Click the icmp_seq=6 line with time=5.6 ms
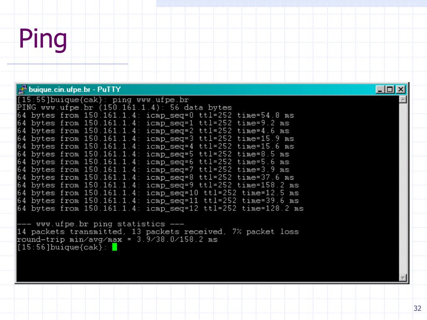The width and height of the screenshot is (427, 320). [153, 162]
